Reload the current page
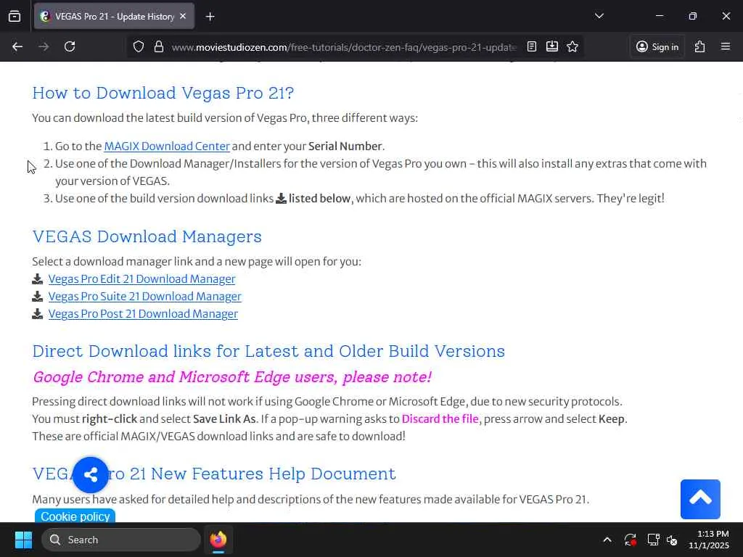Viewport: 743px width, 557px height. click(70, 46)
